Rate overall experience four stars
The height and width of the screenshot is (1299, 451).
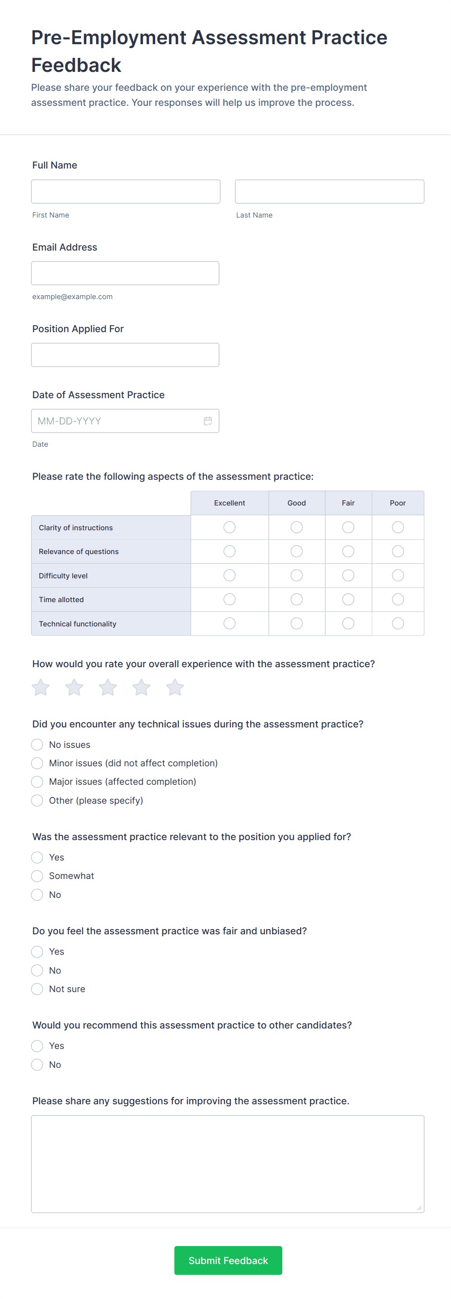tap(142, 687)
